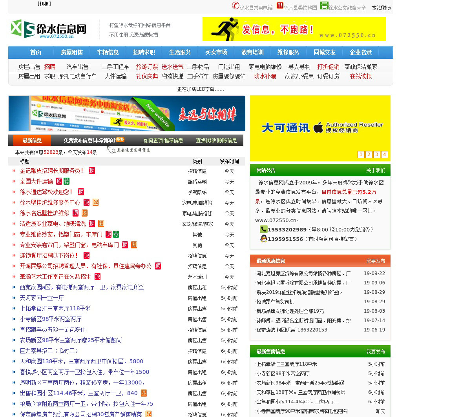This screenshot has width=471, height=417.
Task: Click the 打折促销 category link
Action: (x=328, y=67)
